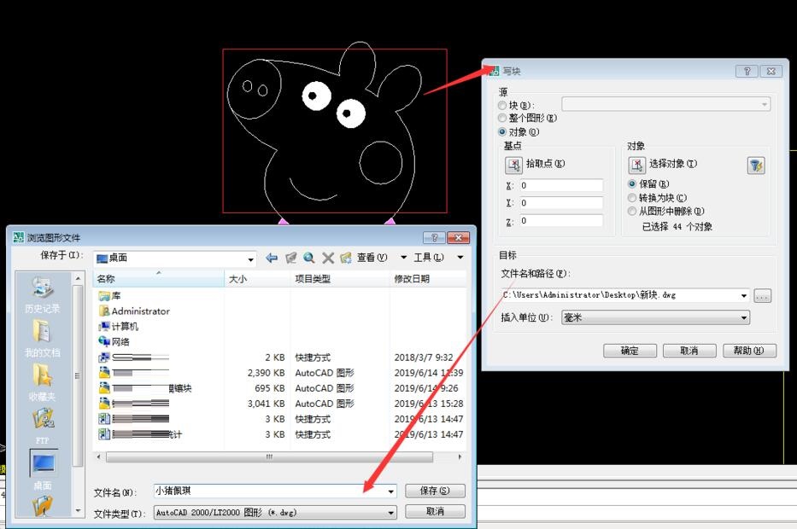The image size is (797, 529).
Task: Open the FTP sidebar location
Action: point(42,426)
